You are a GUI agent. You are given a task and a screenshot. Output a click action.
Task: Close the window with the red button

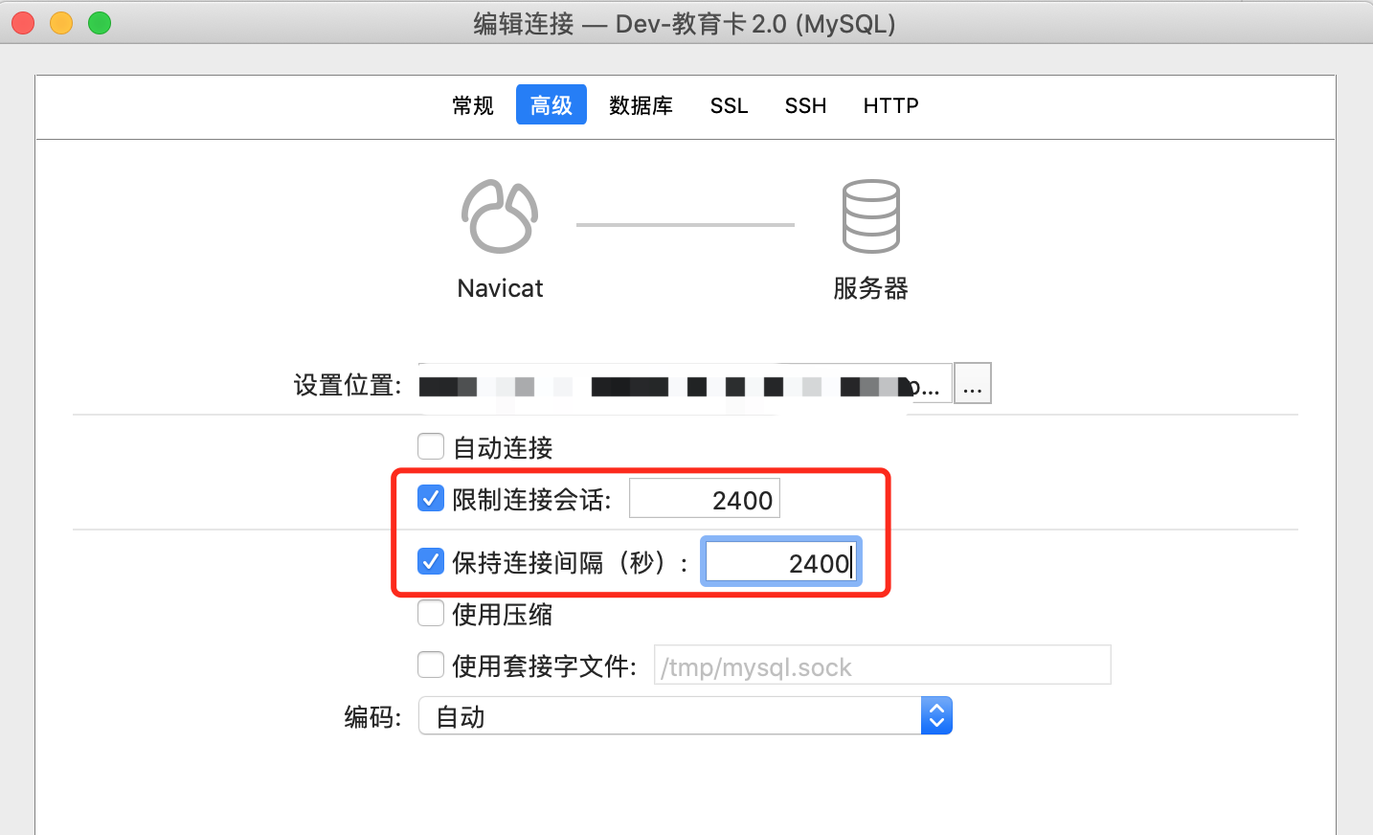pyautogui.click(x=23, y=23)
